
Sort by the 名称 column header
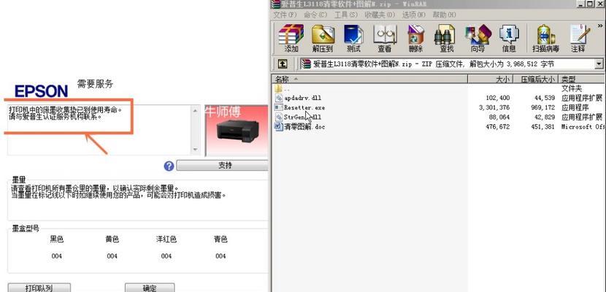[370, 79]
